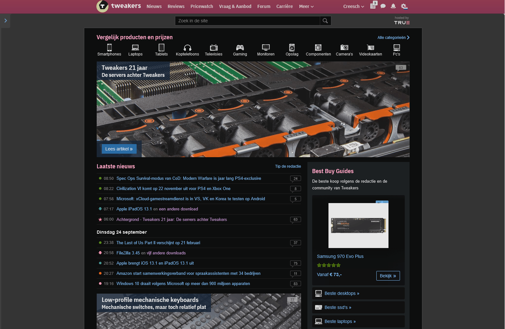This screenshot has height=329, width=505.
Task: Open Civilization VI PS4 and Xbox One article
Action: (173, 189)
